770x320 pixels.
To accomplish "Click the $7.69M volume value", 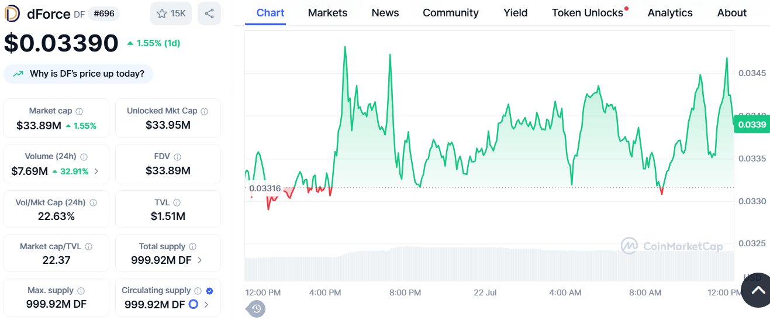I will (29, 171).
